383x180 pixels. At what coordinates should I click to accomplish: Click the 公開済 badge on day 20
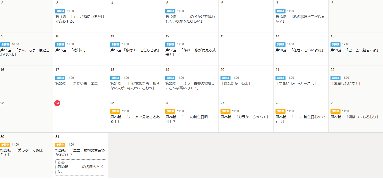pos(225,78)
